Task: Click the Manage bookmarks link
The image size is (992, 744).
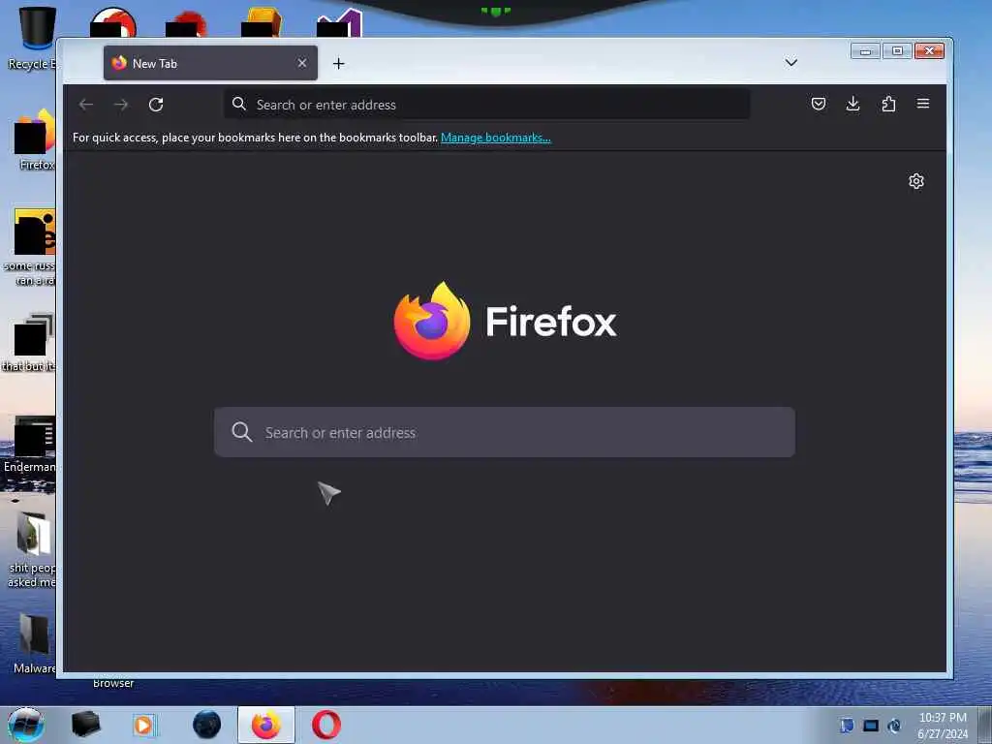Action: pyautogui.click(x=495, y=138)
